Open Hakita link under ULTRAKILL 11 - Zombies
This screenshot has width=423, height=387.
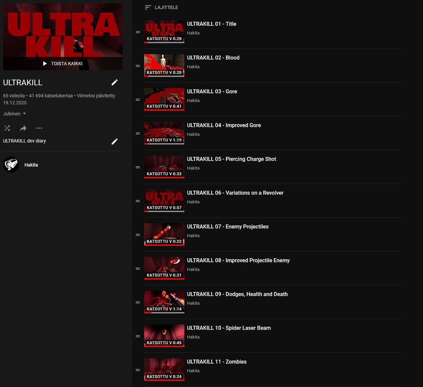(x=193, y=371)
